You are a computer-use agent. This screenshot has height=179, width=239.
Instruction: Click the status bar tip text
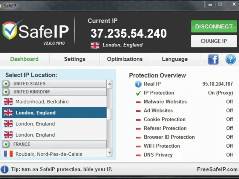(x=62, y=169)
